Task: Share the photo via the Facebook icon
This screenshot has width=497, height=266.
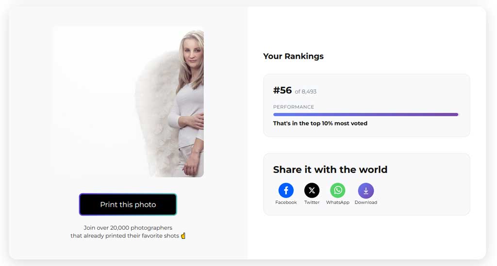Action: (x=286, y=190)
